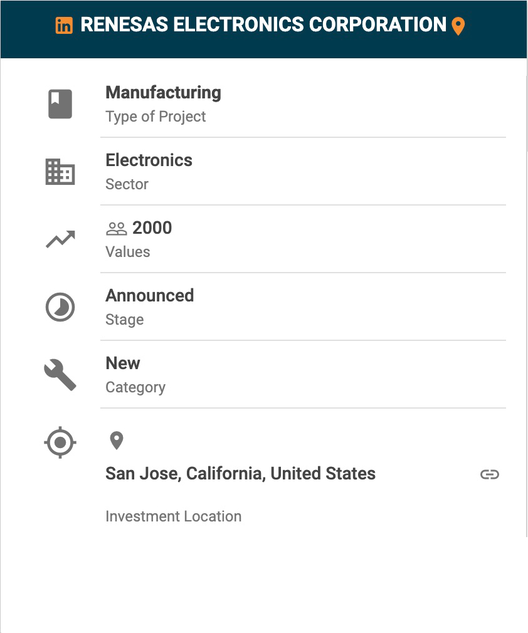
Task: Click the wrench icon beside New
Action: click(60, 375)
